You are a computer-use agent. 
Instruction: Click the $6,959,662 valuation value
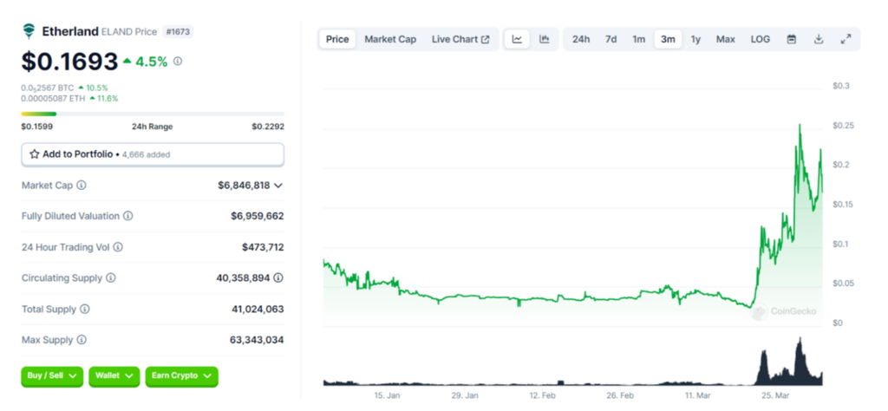tap(257, 216)
